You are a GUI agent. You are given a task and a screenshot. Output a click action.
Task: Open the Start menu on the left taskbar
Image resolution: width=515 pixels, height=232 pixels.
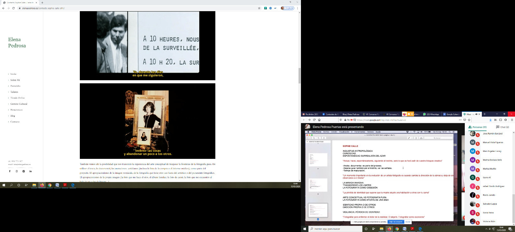point(4,185)
